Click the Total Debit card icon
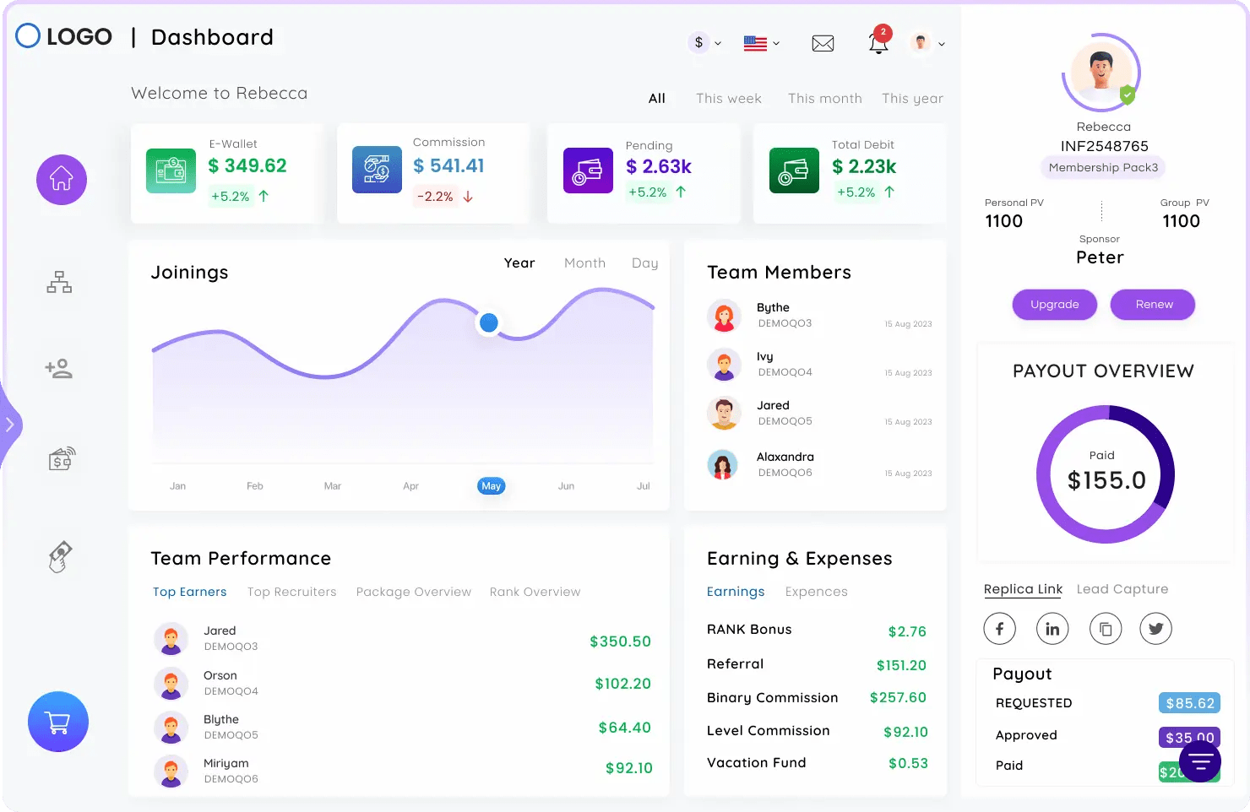1250x812 pixels. click(x=794, y=171)
